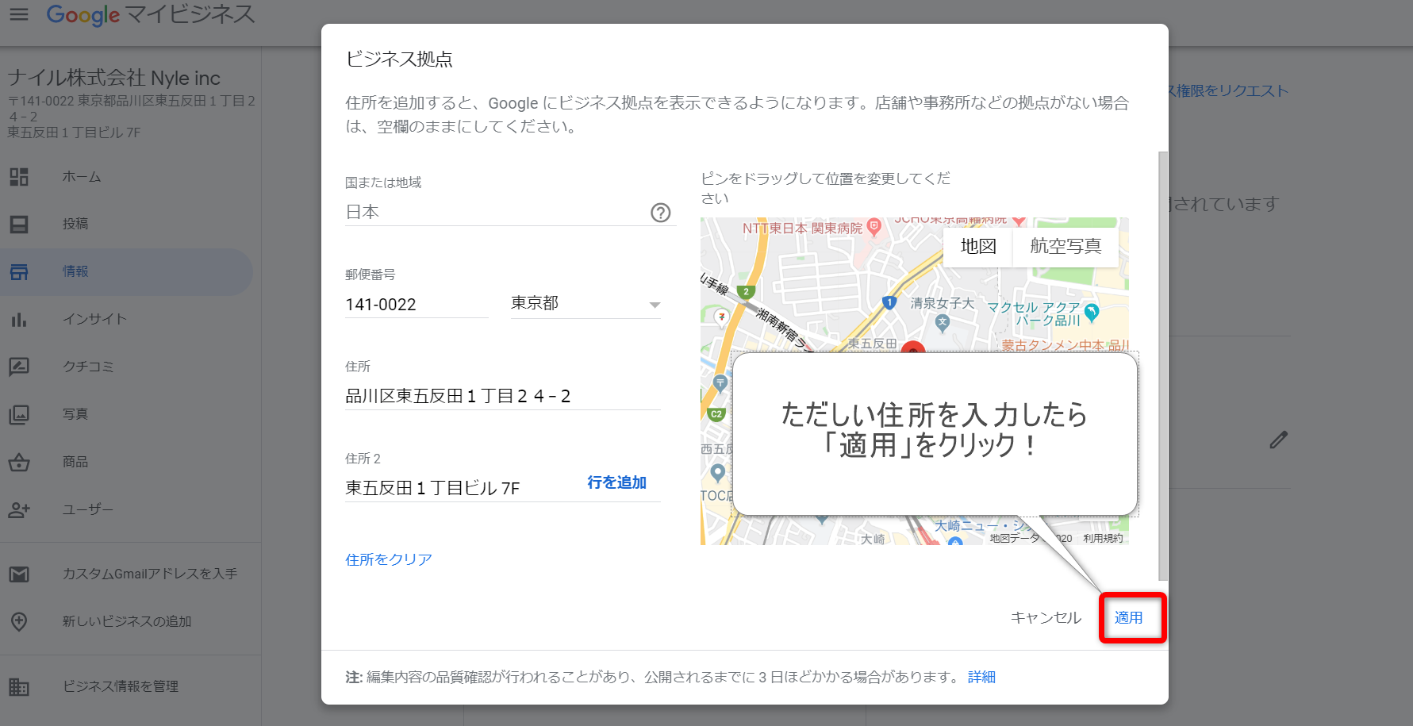The height and width of the screenshot is (726, 1413).
Task: Click 清泉女子大 school marker on map
Action: pos(942,322)
